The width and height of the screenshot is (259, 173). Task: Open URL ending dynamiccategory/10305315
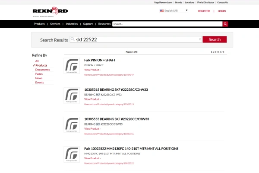[x=109, y=104]
